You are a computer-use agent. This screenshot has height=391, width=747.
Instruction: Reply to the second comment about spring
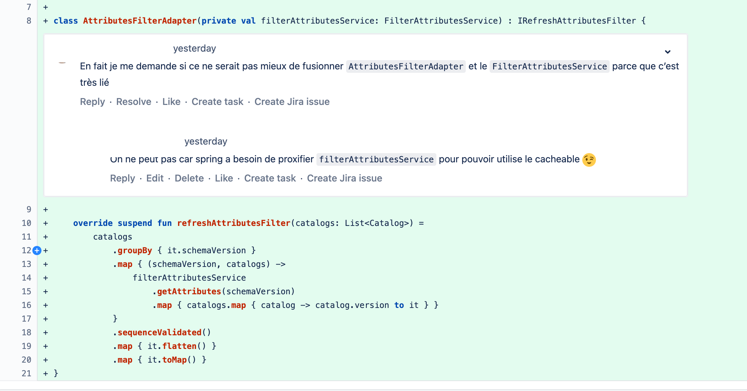tap(122, 178)
